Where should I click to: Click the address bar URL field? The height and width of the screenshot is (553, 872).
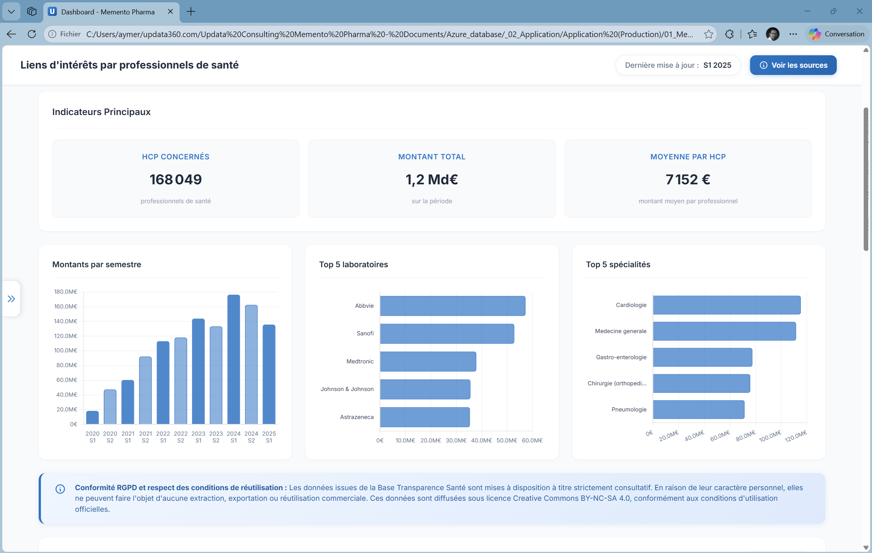tap(389, 34)
